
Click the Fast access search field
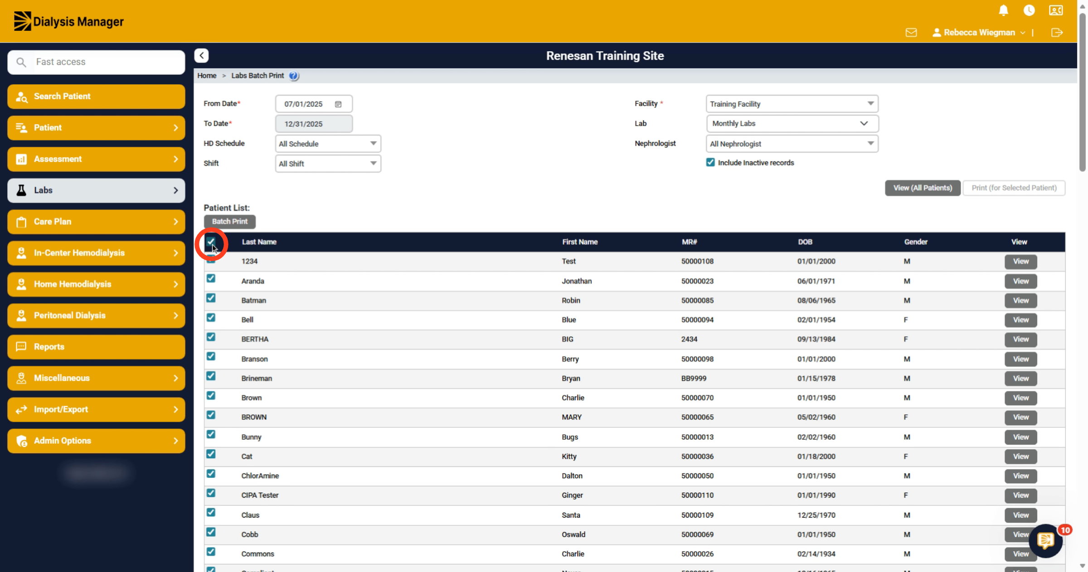96,62
